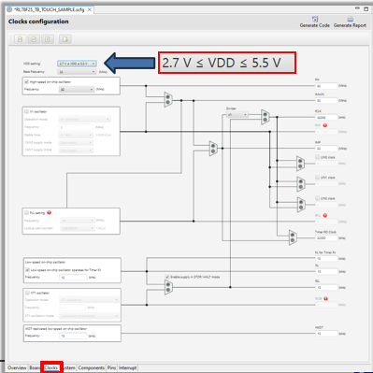Select lower input of the mux feeding fCLK

click(x=265, y=120)
